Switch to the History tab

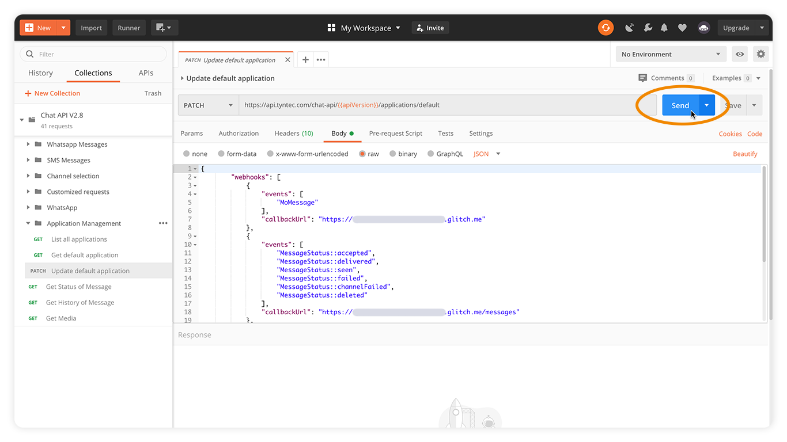pyautogui.click(x=40, y=73)
